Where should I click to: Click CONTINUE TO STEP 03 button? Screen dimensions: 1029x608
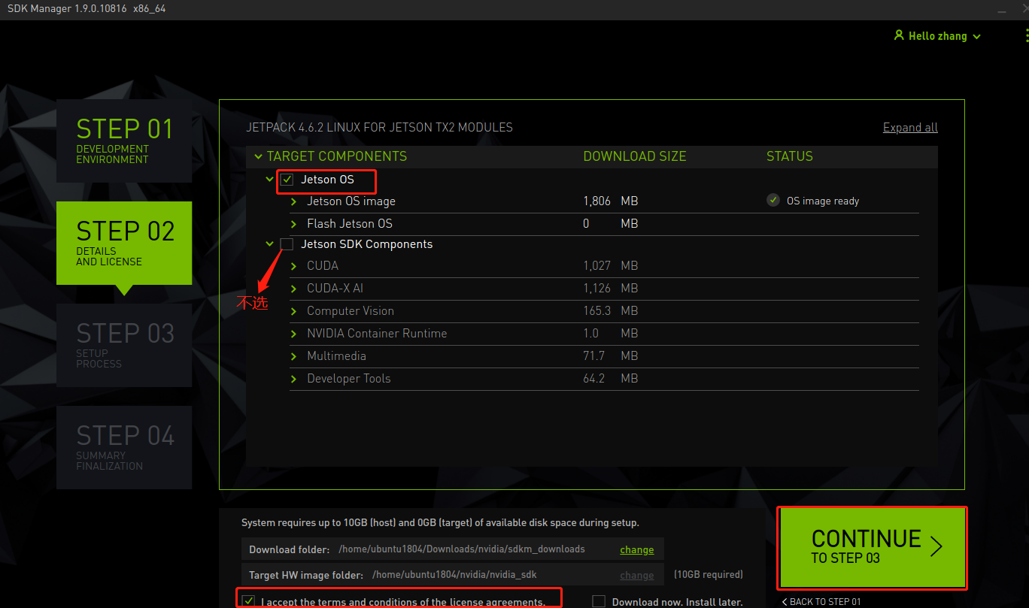[872, 548]
